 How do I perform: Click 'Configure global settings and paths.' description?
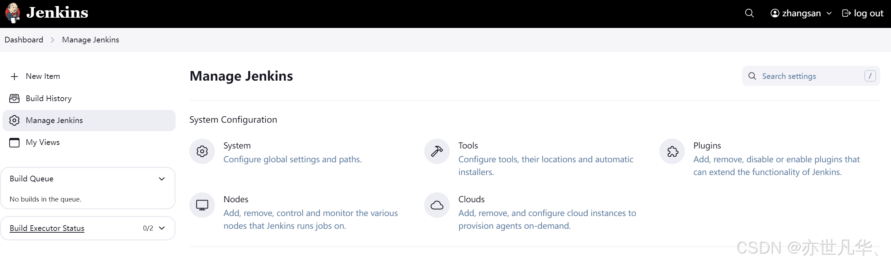click(x=293, y=159)
